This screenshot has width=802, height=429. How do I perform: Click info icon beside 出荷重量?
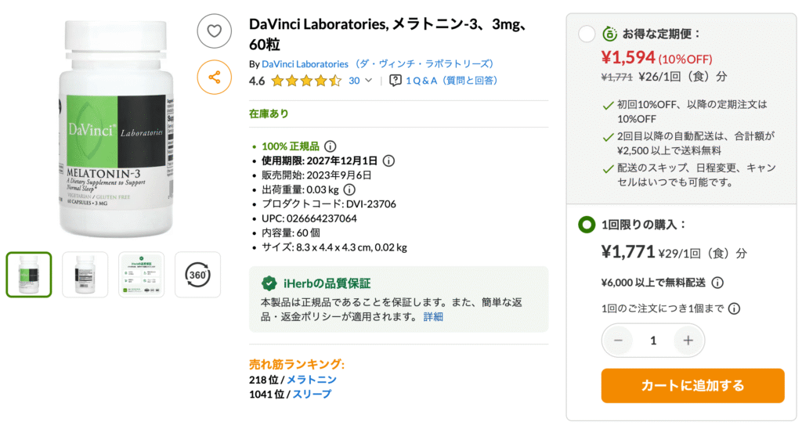coord(349,189)
